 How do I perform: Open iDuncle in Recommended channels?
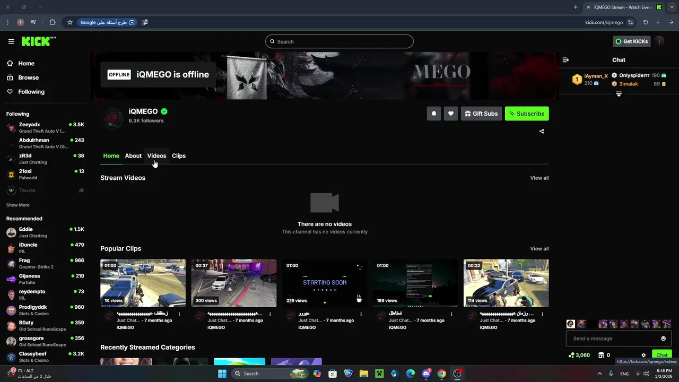coord(45,248)
